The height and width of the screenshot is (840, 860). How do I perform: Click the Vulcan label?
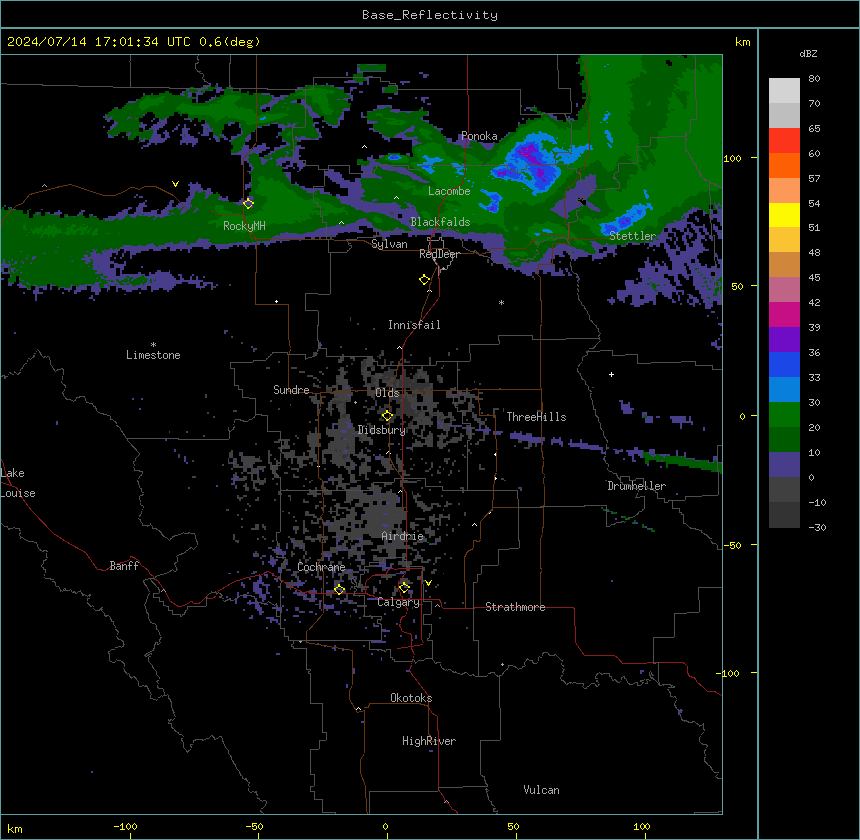[x=542, y=790]
